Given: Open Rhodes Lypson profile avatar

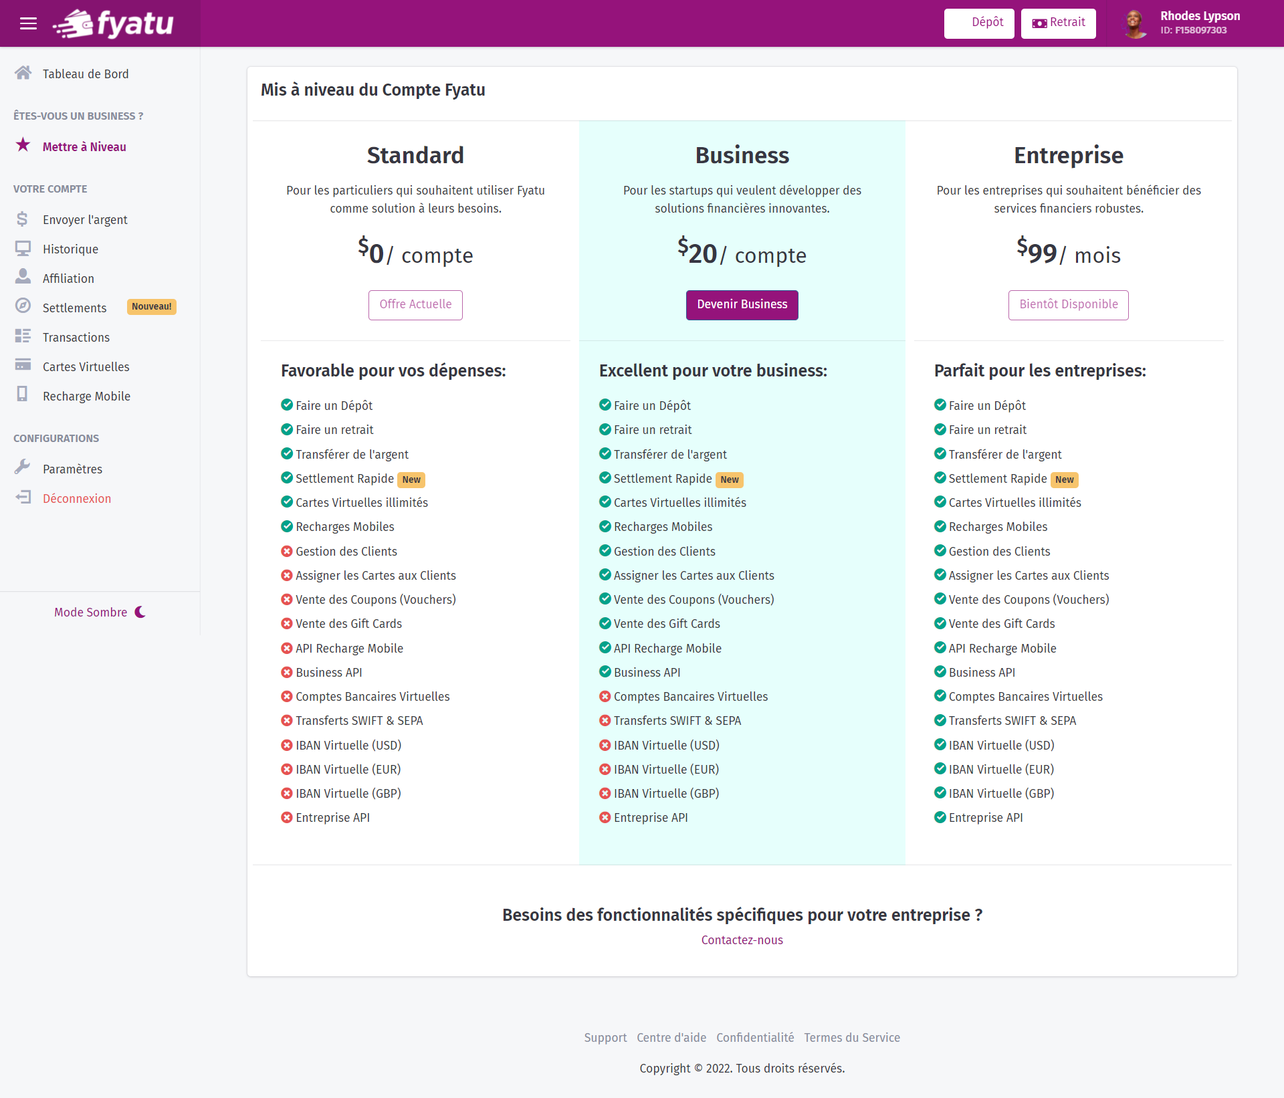Looking at the screenshot, I should point(1134,24).
